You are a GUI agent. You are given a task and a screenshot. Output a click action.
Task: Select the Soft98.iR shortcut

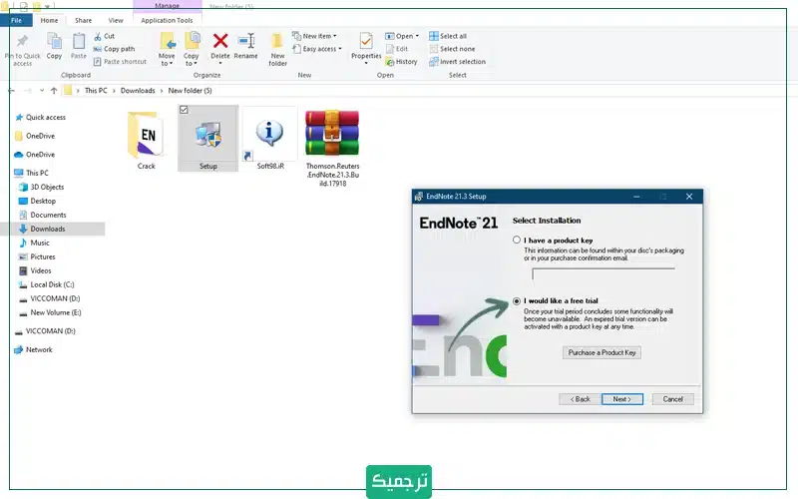(270, 139)
